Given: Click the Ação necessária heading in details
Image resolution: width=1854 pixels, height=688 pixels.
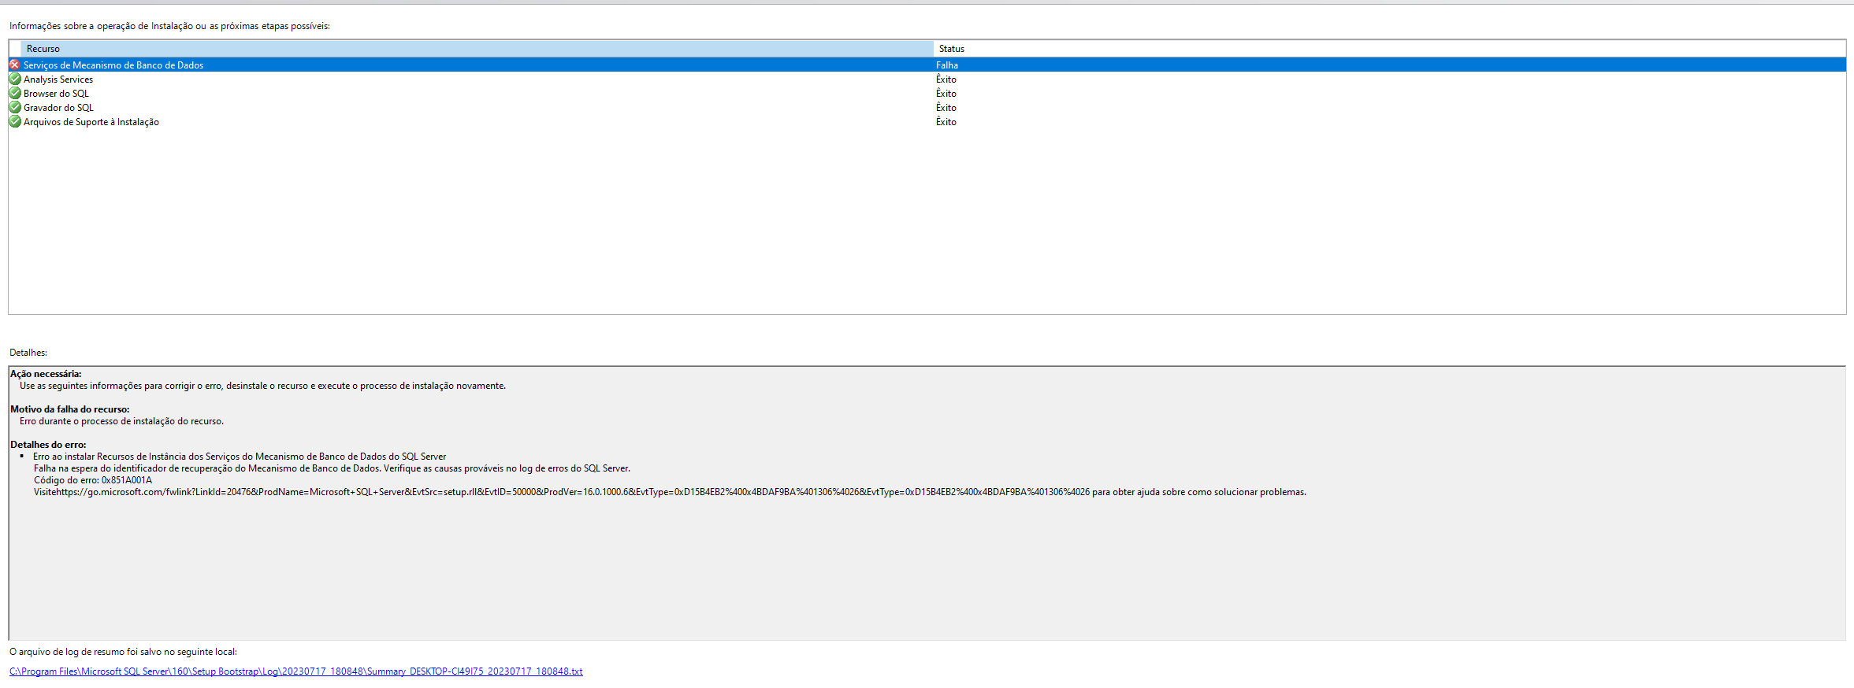Looking at the screenshot, I should 46,374.
